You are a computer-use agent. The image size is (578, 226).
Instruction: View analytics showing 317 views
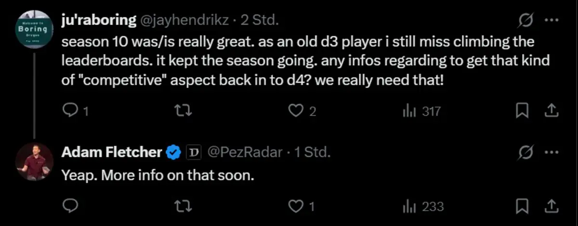(x=408, y=112)
